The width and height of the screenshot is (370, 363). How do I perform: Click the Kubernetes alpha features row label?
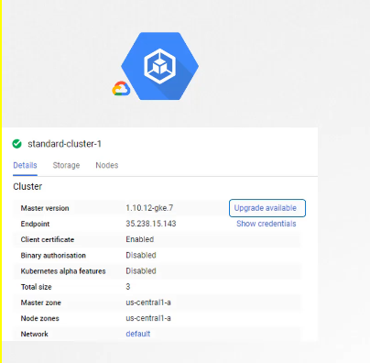(63, 271)
